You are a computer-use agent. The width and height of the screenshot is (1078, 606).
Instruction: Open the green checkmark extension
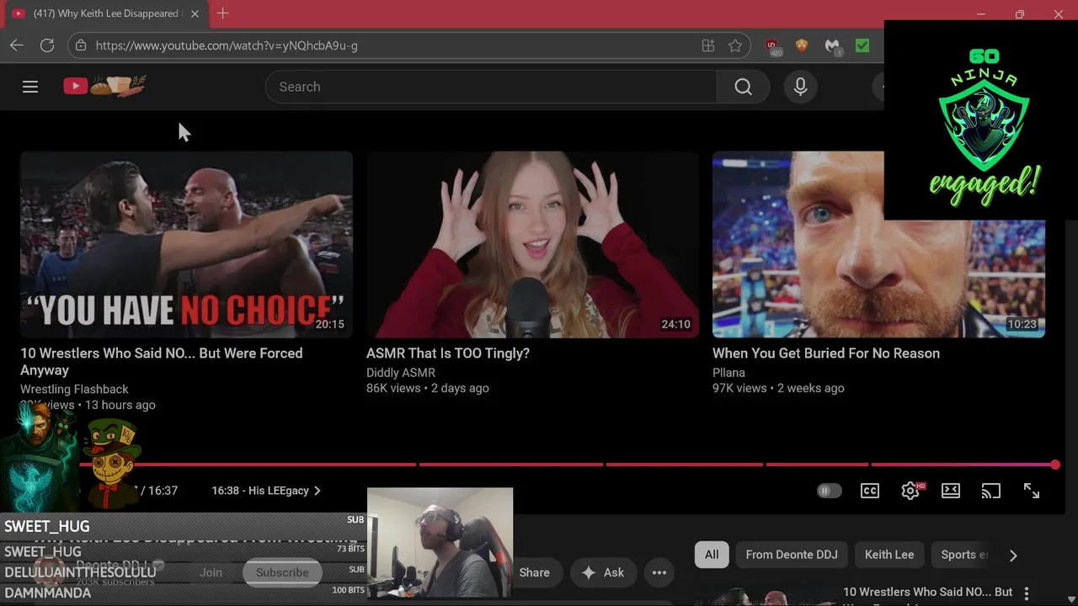[862, 45]
